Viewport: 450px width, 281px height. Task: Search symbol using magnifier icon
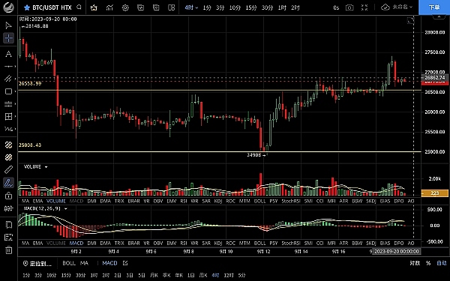79,7
